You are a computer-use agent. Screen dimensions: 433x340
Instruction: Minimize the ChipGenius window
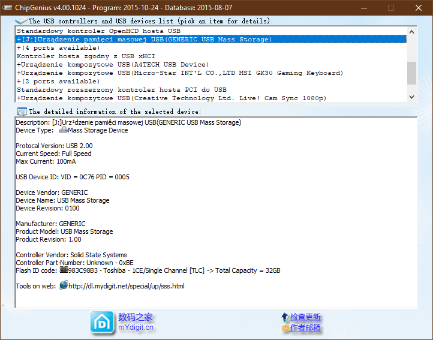[x=364, y=8]
